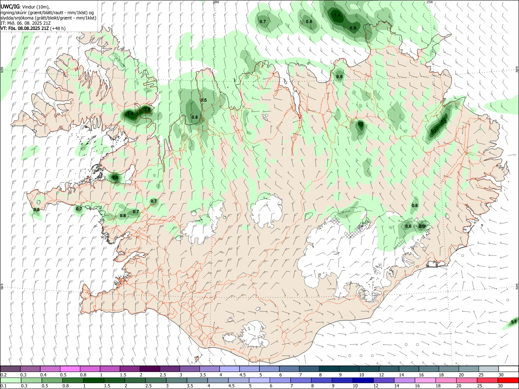The image size is (519, 389).
Task: Click the violet 12 swatch, lower legend row
Action: (x=384, y=380)
